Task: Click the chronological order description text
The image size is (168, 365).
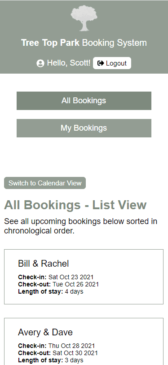Action: pos(80,226)
